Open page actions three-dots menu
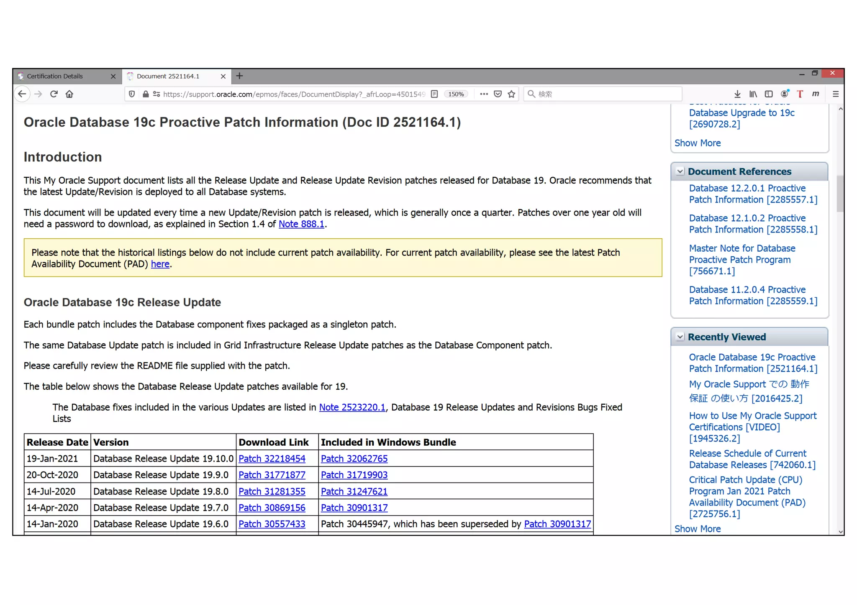Screen dimensions: 857x605 (484, 94)
